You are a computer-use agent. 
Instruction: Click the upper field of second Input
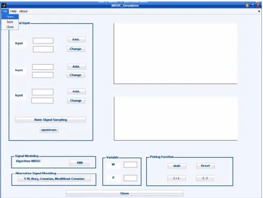(42, 67)
